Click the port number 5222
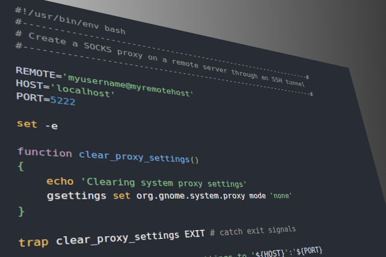 click(x=63, y=101)
